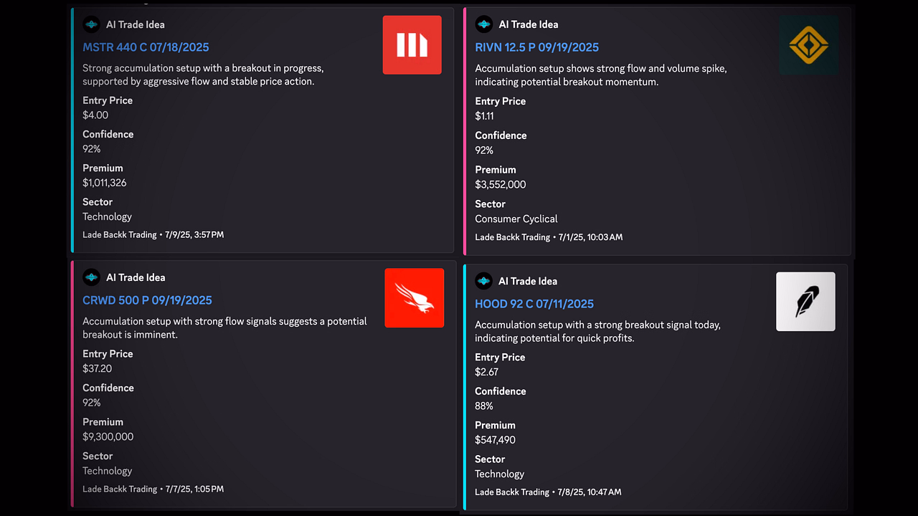Open the HOOD 92 C 07/11/2025 link
The image size is (918, 516).
click(x=534, y=304)
